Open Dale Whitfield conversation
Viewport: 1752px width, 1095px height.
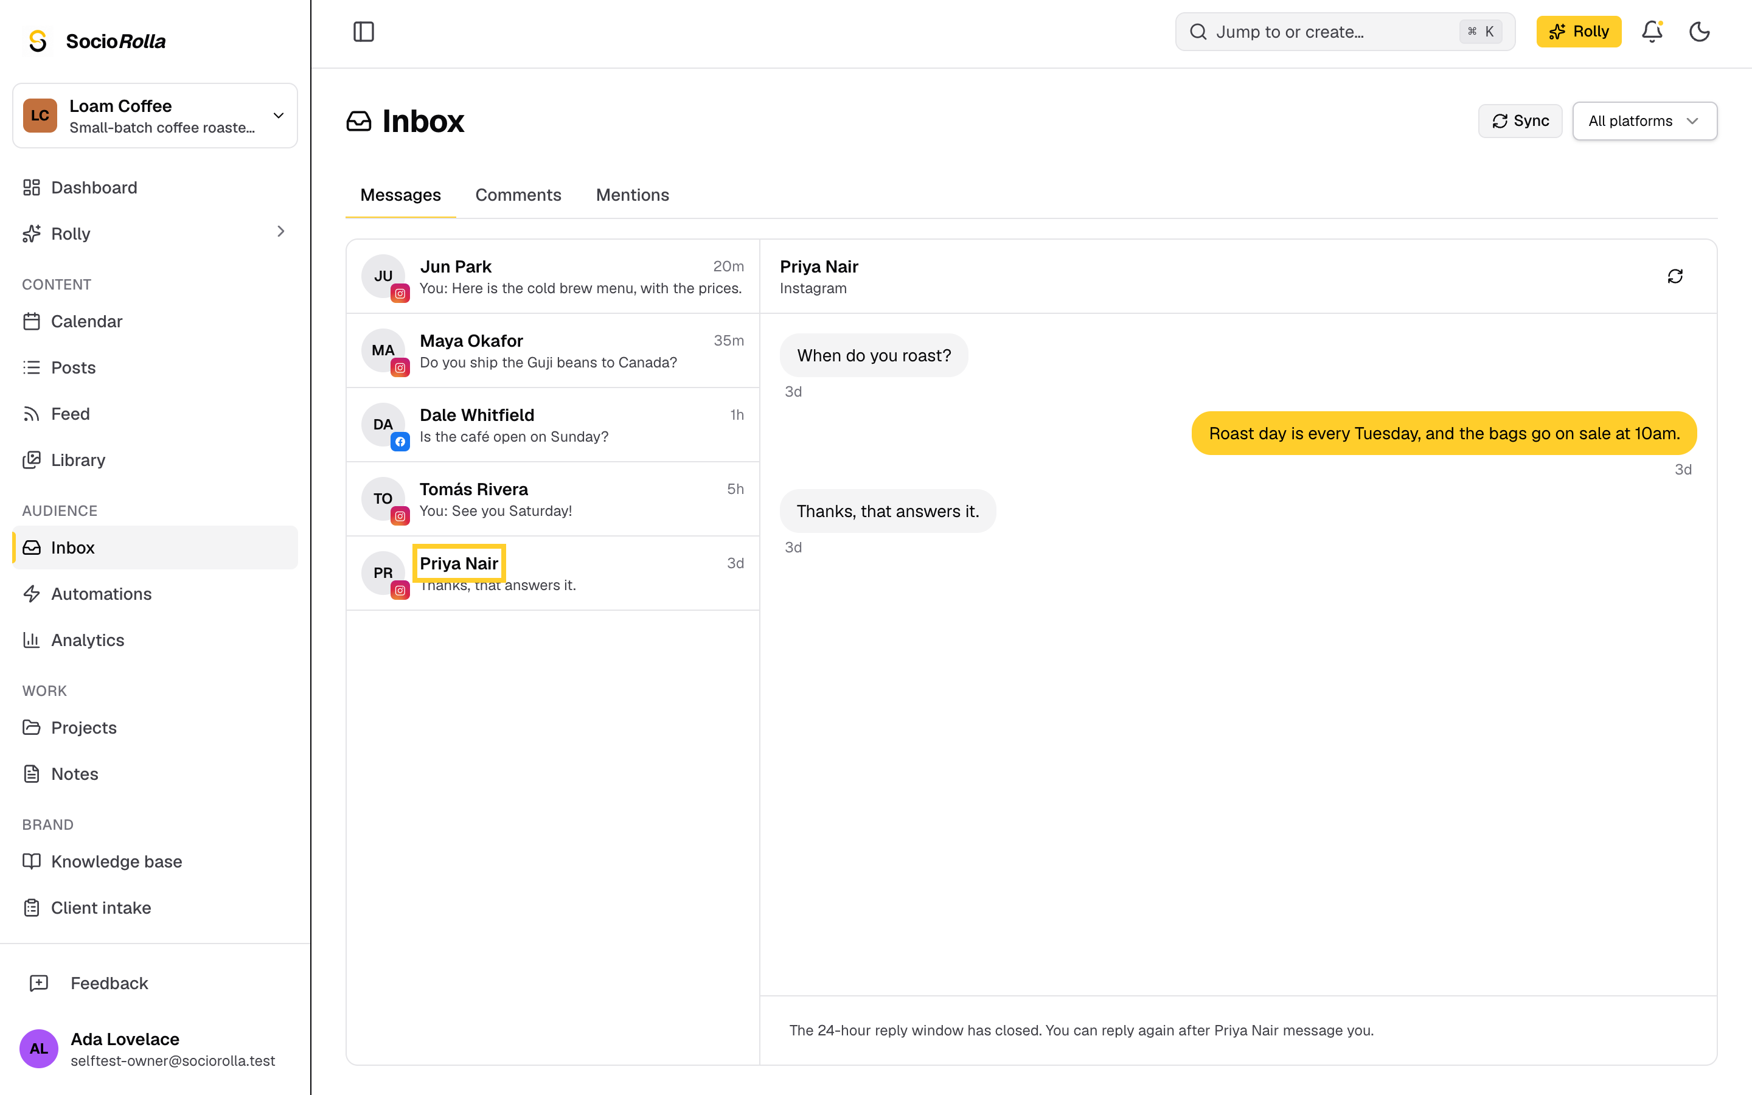click(x=553, y=425)
